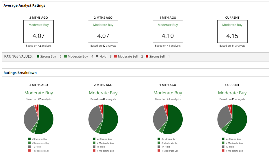Select the 3 MTHS AGO 4.07 rating box
This screenshot has width=275, height=153.
point(39,32)
